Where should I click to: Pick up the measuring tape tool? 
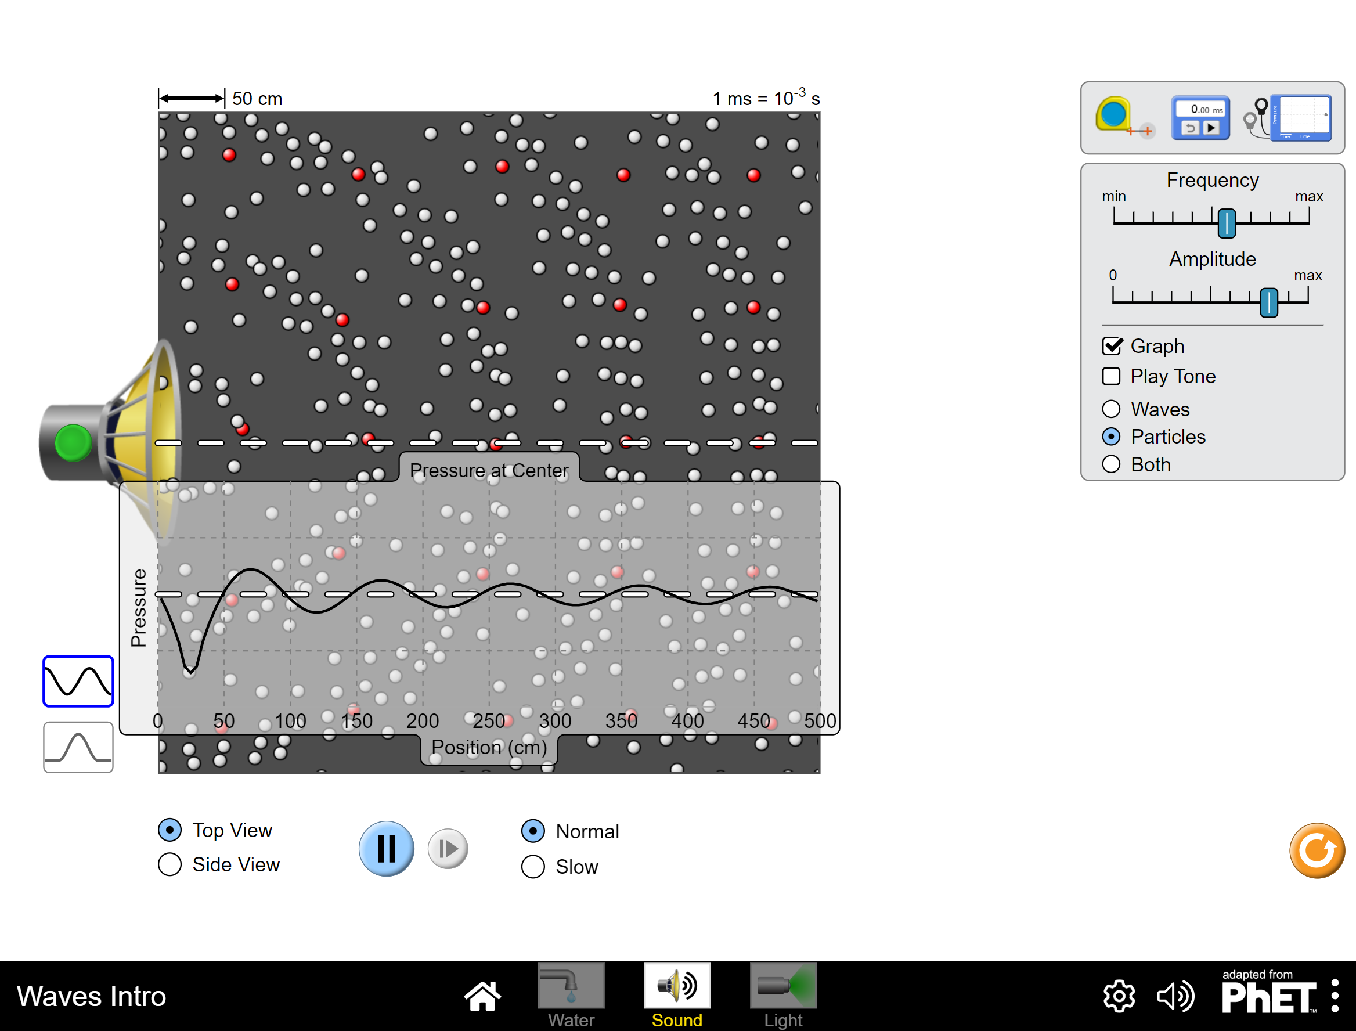pos(1123,117)
